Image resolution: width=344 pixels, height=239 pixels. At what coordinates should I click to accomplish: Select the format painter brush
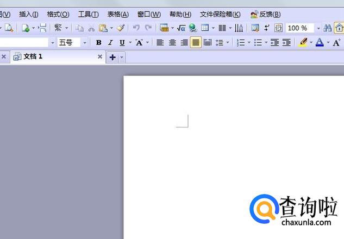pos(121,28)
